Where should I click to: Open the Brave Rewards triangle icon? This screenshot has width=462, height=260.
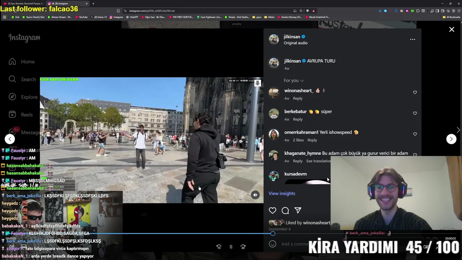click(x=314, y=11)
